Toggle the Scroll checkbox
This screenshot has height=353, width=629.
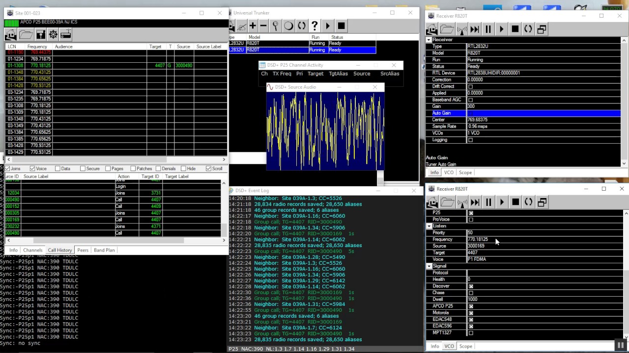208,169
